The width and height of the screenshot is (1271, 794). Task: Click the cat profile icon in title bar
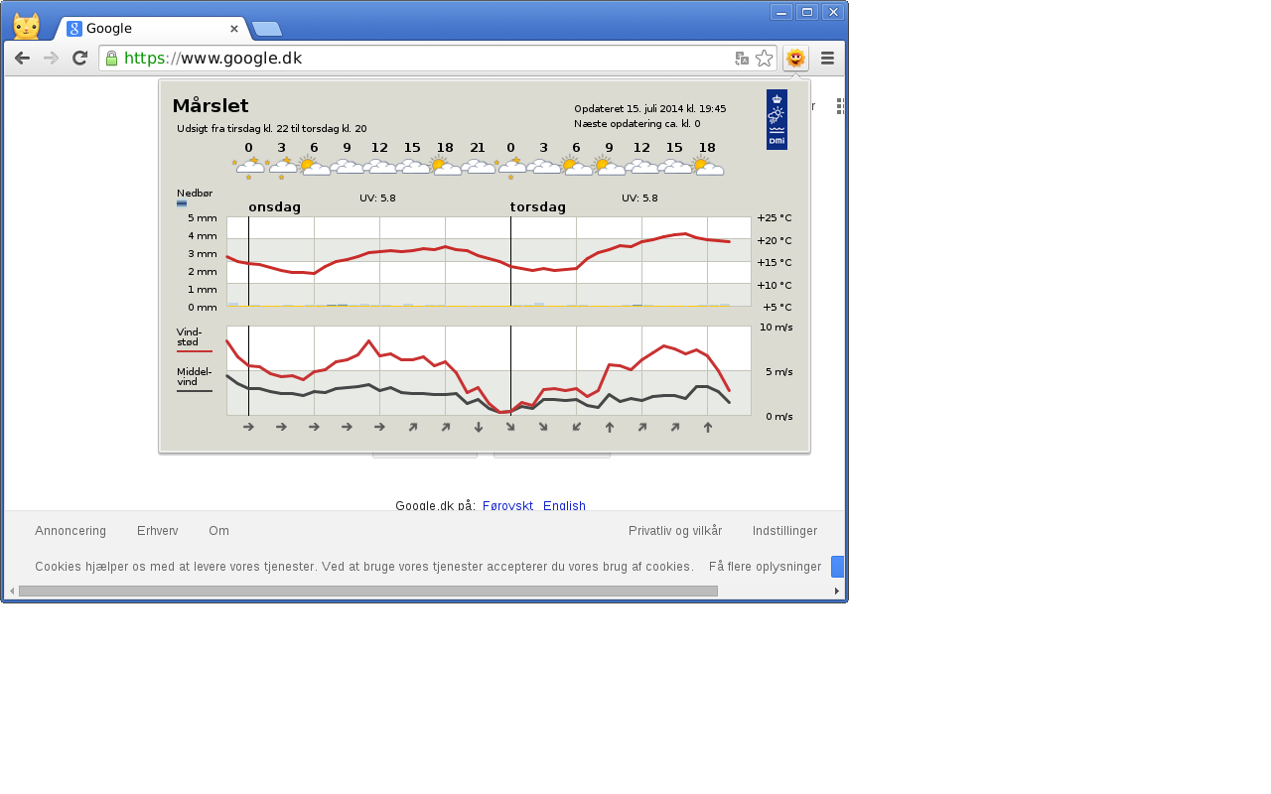(x=27, y=26)
